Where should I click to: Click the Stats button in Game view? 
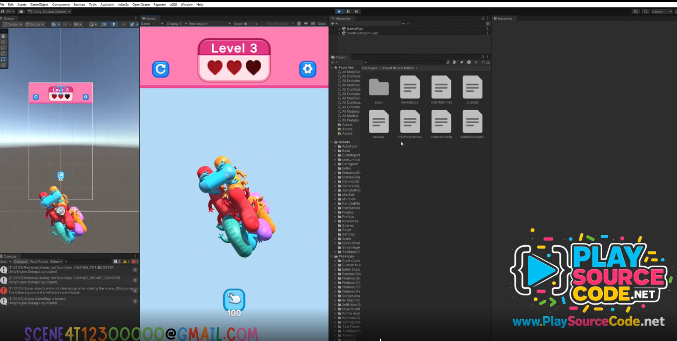322,24
